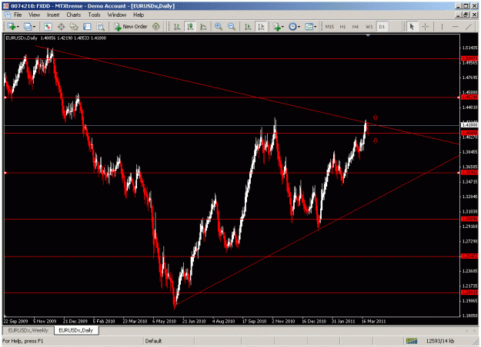Switch timeframe to M15
Viewport: 481px width, 347px height.
(329, 27)
